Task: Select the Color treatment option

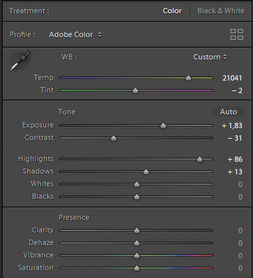Action: coord(172,11)
